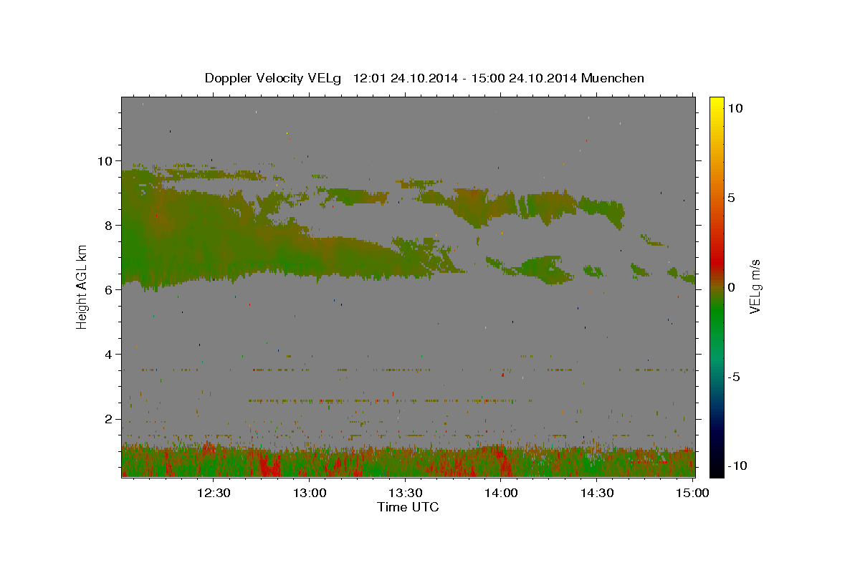Click the colorbar value 0 label
The width and height of the screenshot is (860, 573).
[x=732, y=287]
